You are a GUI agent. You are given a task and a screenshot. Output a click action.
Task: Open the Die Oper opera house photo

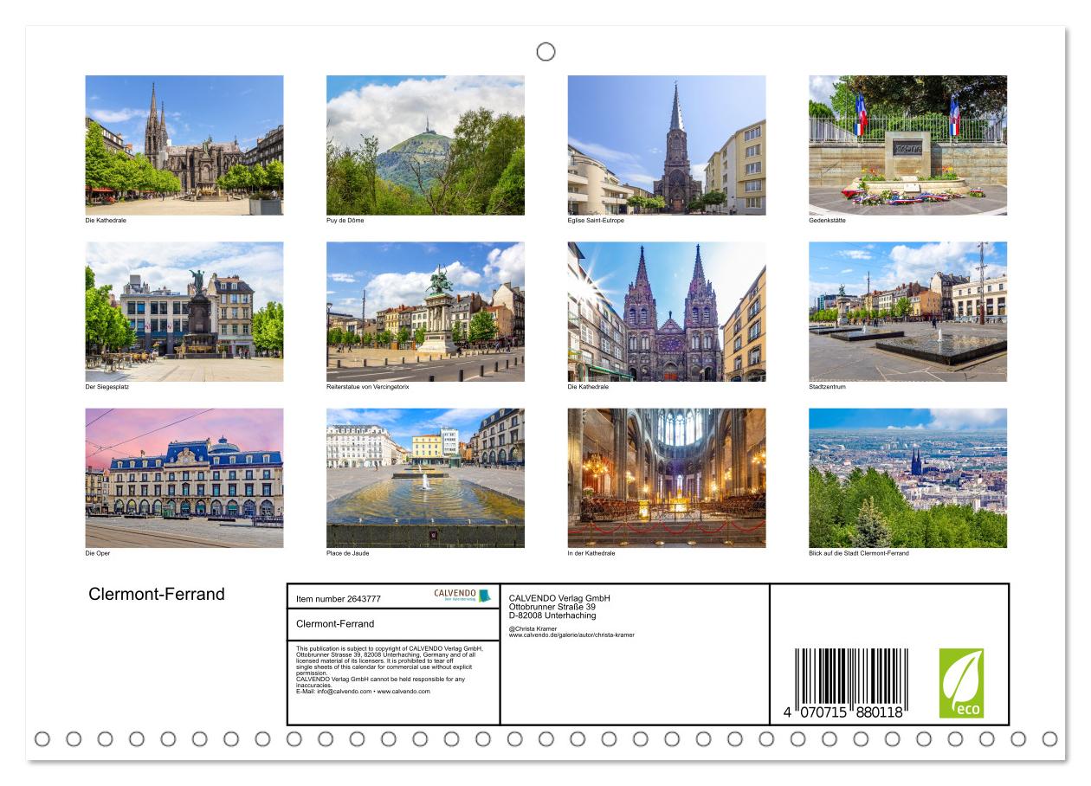pyautogui.click(x=184, y=478)
